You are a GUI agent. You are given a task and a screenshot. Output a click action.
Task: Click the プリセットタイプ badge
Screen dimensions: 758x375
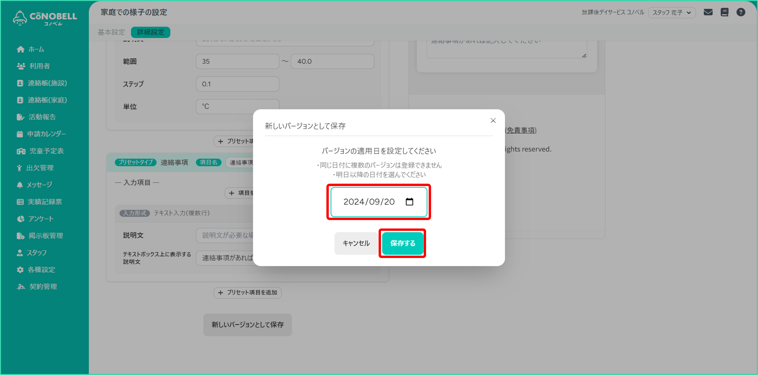135,162
